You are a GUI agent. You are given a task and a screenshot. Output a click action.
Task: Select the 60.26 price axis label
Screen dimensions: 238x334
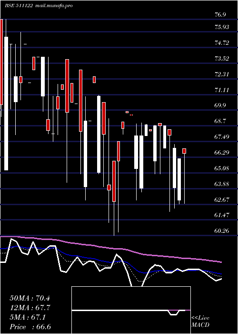click(222, 231)
